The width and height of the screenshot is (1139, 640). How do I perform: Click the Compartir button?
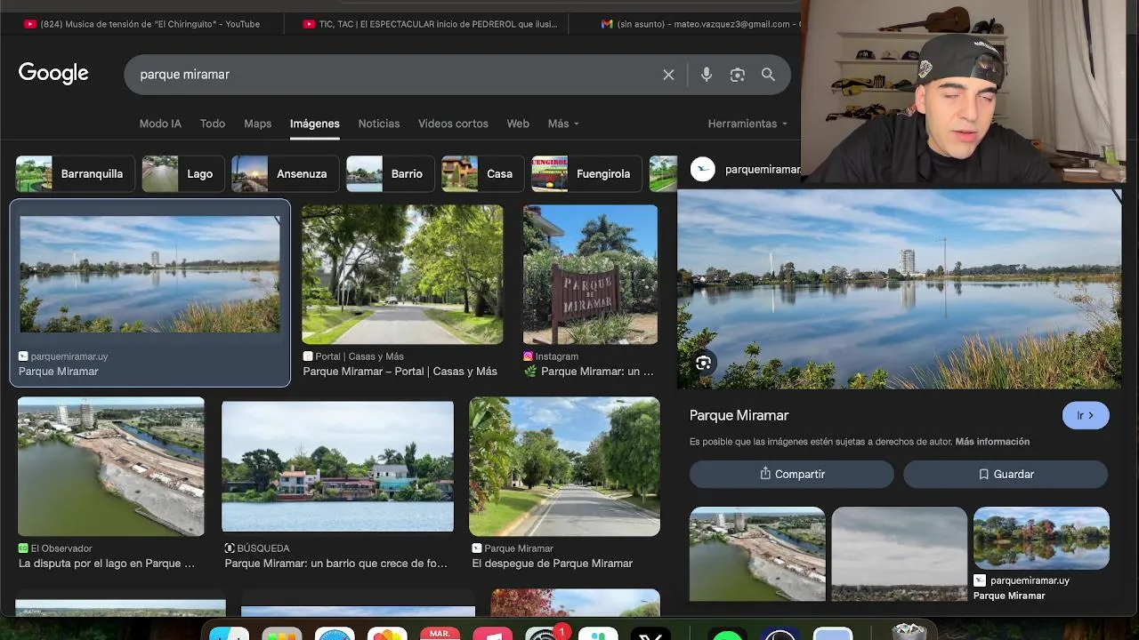[x=792, y=474]
